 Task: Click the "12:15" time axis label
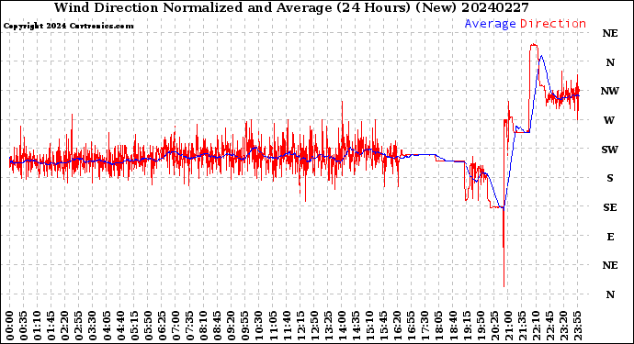[301, 326]
